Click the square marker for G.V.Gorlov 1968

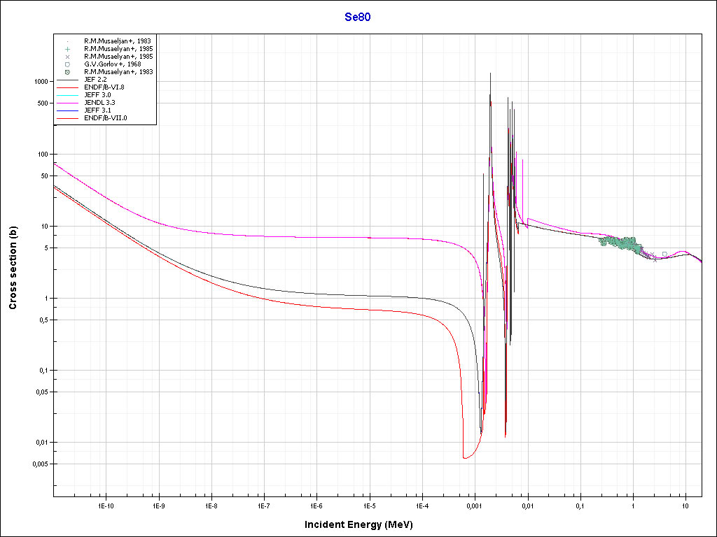(x=67, y=64)
